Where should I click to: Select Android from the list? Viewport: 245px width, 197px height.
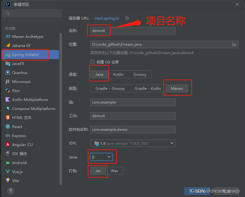tap(30, 163)
